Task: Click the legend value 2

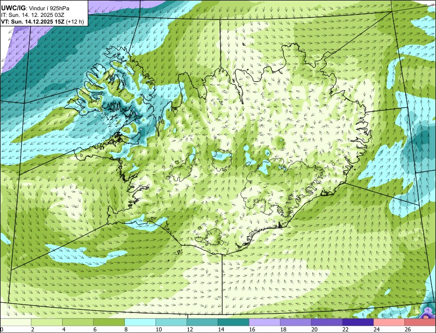Action: (33, 329)
